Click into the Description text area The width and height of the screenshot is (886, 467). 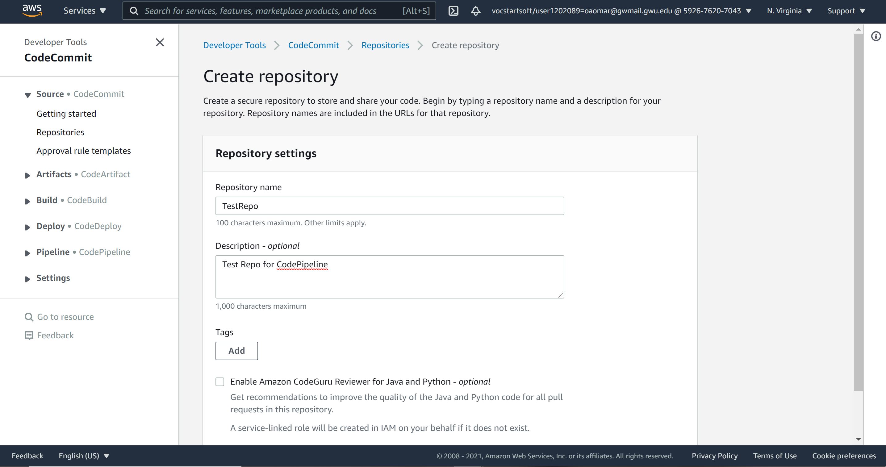coord(390,277)
